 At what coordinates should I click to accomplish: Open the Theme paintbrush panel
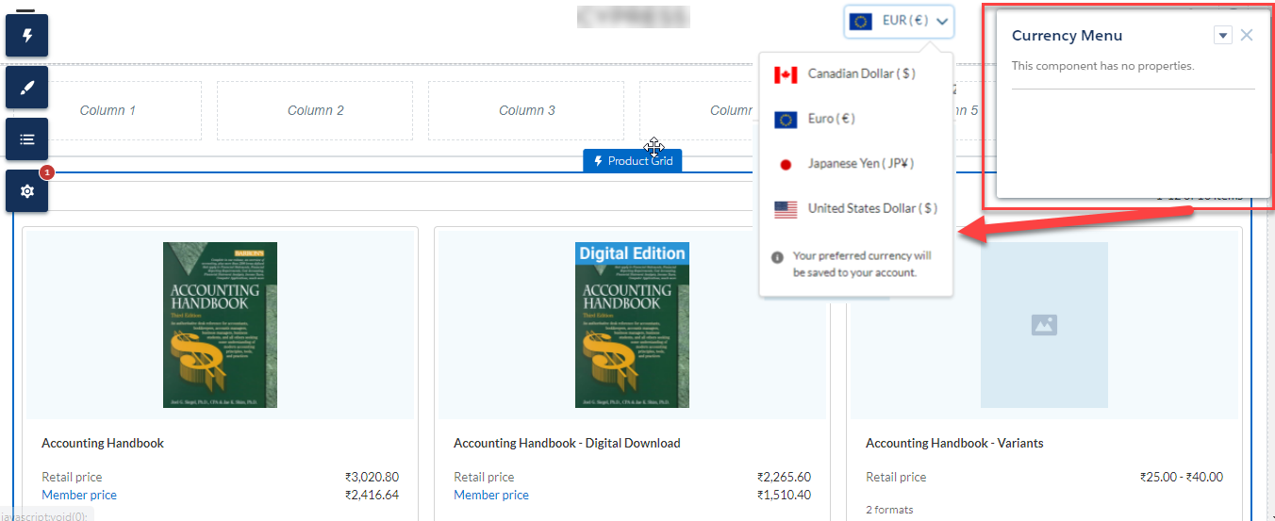(27, 88)
